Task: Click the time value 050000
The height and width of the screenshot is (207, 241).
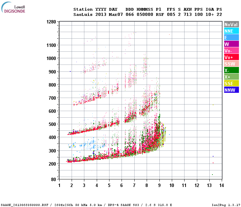Action: pyautogui.click(x=145, y=14)
